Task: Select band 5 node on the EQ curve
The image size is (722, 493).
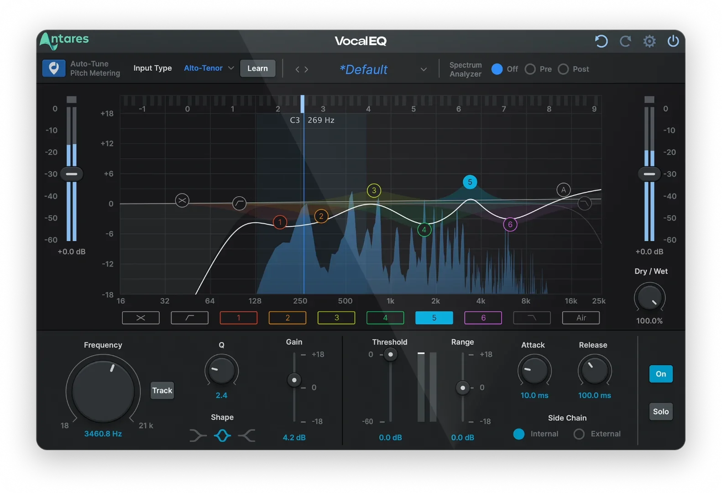Action: (470, 182)
